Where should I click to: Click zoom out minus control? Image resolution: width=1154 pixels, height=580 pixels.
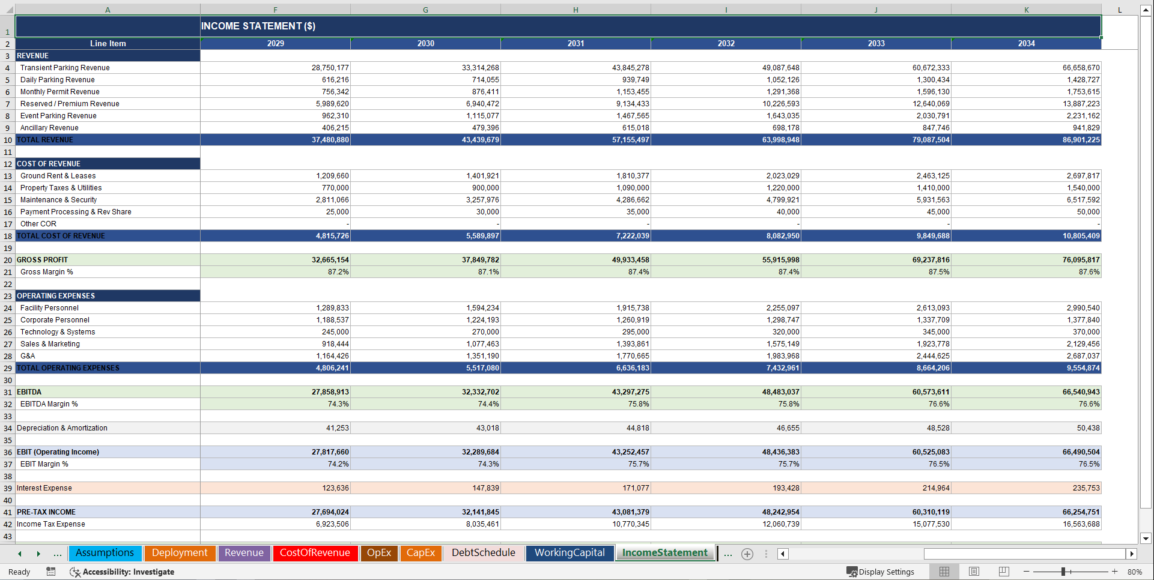click(1026, 572)
